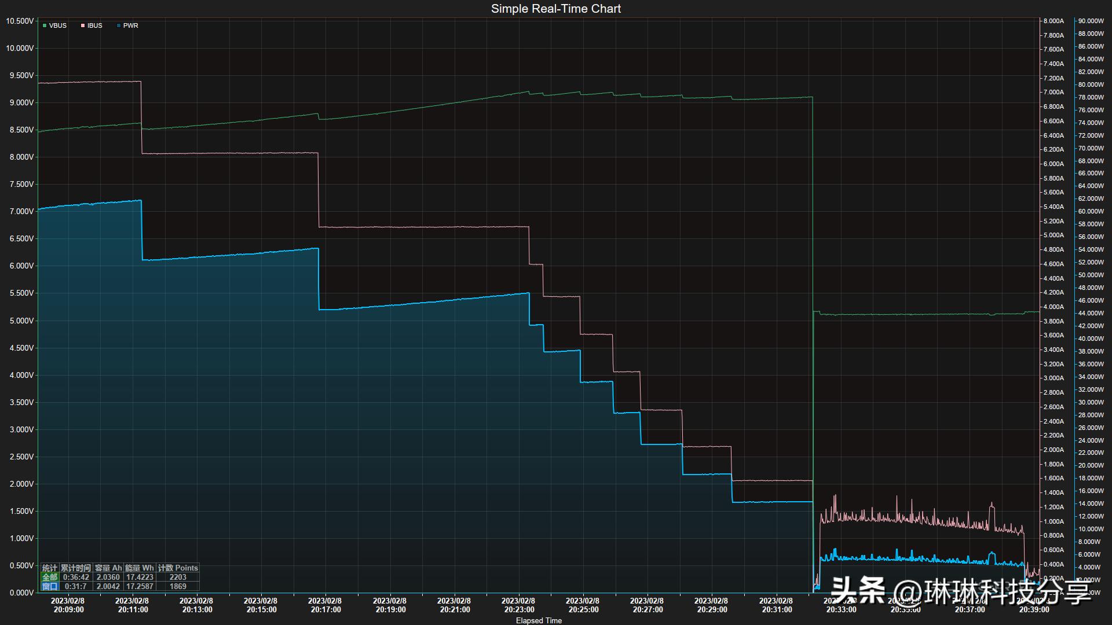The image size is (1112, 625).
Task: Click the Simple Real-Time Chart title
Action: pyautogui.click(x=555, y=9)
